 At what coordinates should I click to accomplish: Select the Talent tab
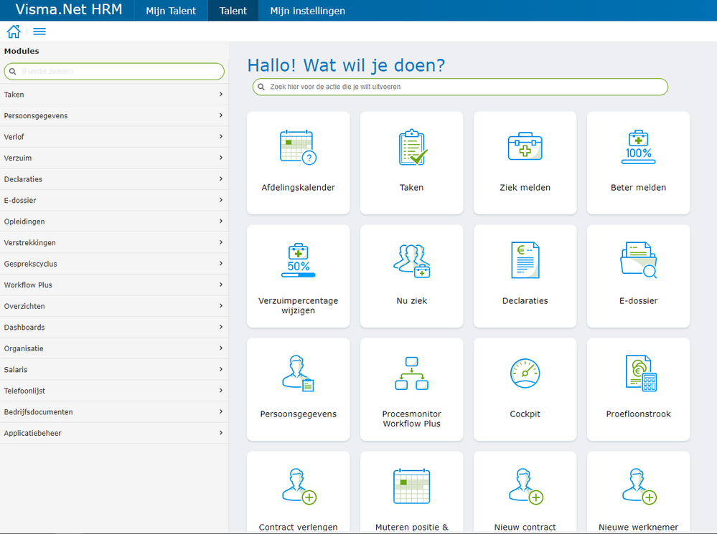pyautogui.click(x=233, y=11)
